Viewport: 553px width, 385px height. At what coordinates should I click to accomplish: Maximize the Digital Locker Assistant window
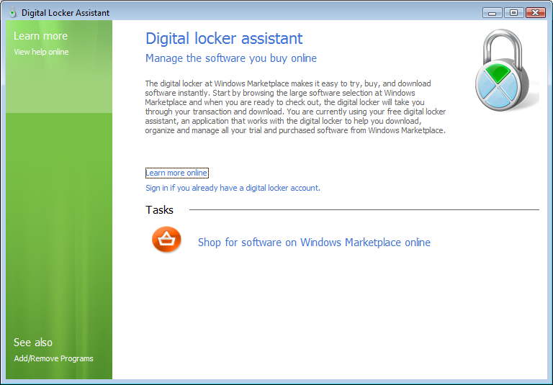tap(514, 13)
